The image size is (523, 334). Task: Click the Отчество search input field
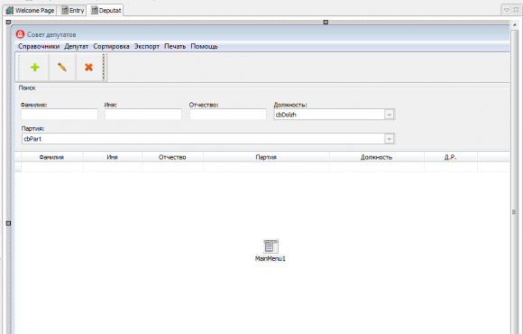click(x=228, y=115)
